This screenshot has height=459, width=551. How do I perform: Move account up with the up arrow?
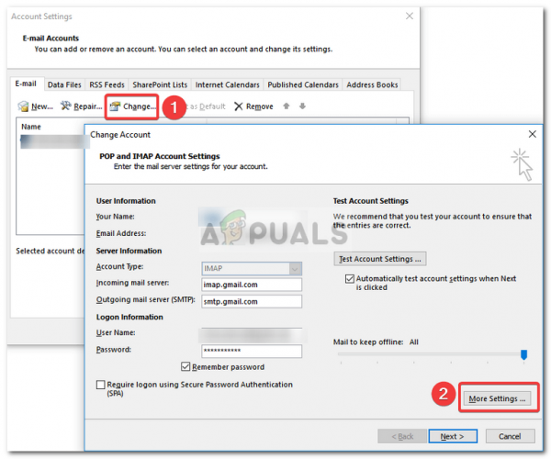point(287,106)
